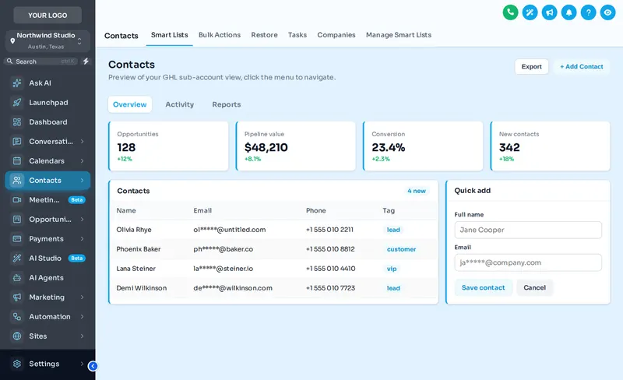The image size is (623, 380).
Task: Toggle the eye view icon in header
Action: coord(607,12)
